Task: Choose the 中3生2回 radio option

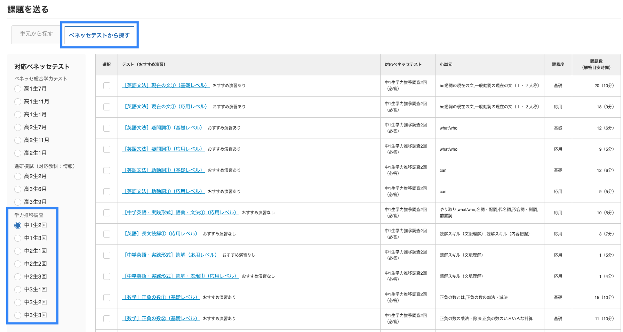Action: (x=18, y=302)
